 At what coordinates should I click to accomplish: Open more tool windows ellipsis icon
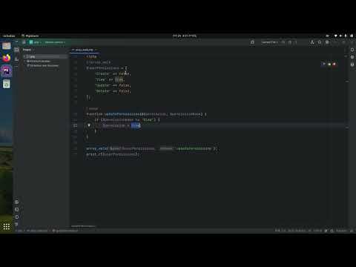tap(16, 67)
